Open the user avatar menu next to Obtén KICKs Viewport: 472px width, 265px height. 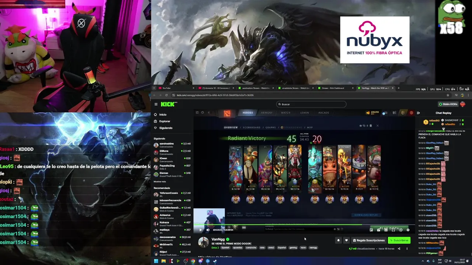(462, 104)
